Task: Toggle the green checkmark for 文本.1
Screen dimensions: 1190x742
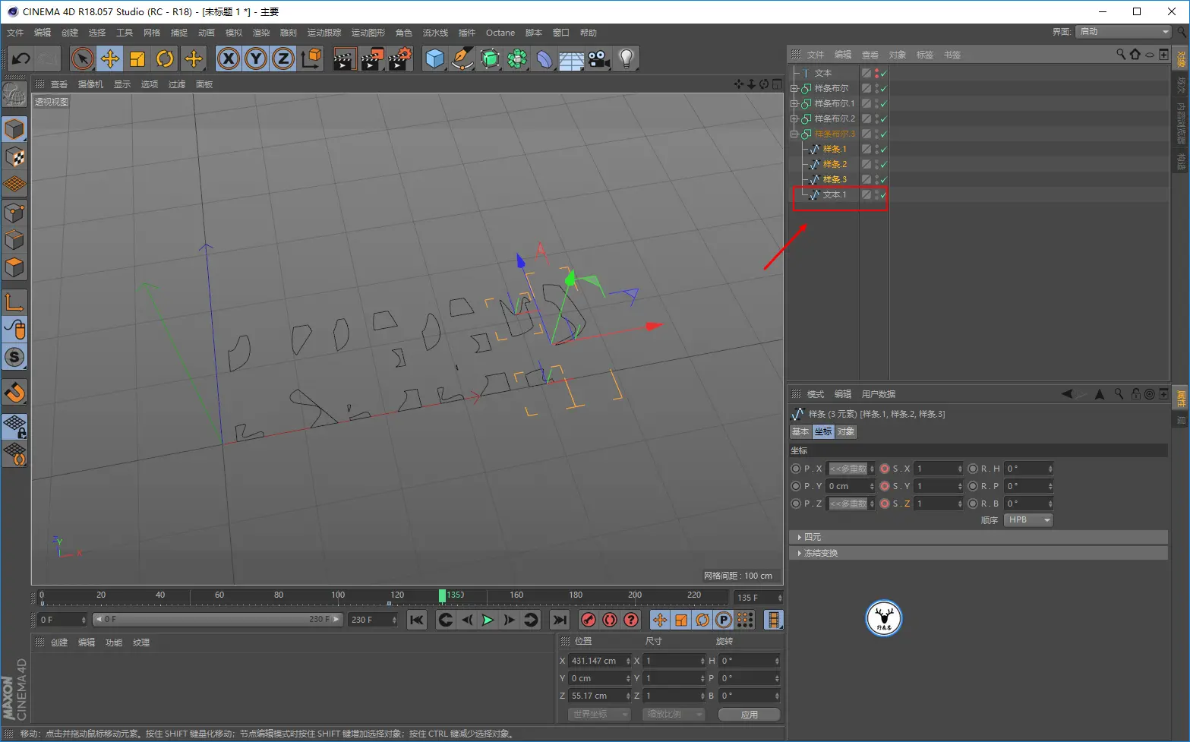Action: click(883, 195)
